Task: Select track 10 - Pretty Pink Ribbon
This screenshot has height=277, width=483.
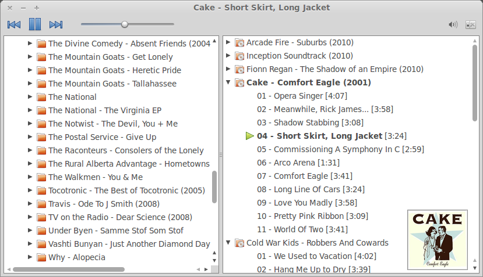Action: pos(313,216)
